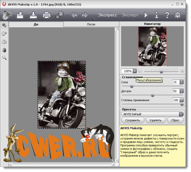Show program info with the 'i' icon
This screenshot has height=172, width=191.
point(157,15)
